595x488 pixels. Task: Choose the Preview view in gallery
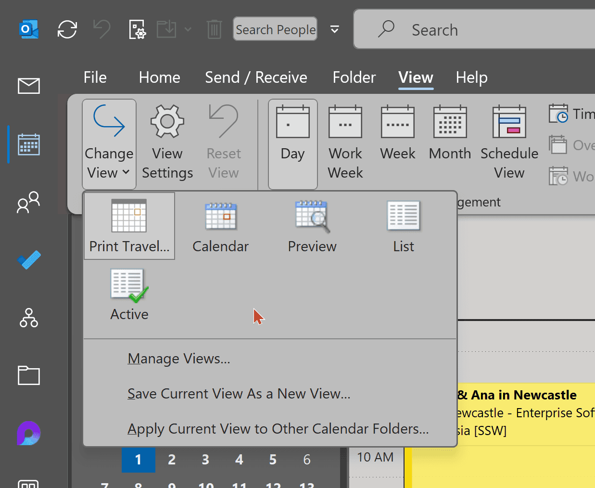[312, 226]
